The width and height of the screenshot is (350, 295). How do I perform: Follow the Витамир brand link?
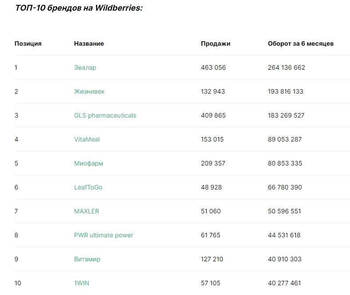pyautogui.click(x=87, y=259)
